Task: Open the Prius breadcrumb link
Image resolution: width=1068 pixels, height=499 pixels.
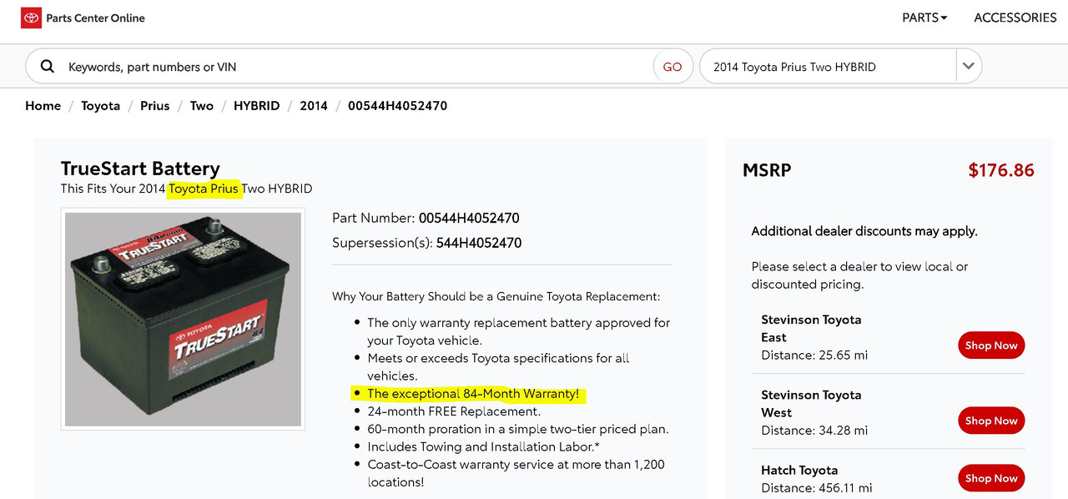Action: click(x=155, y=106)
